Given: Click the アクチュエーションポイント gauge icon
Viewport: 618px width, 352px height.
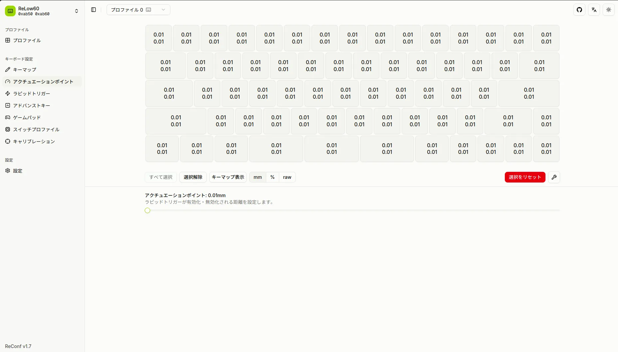Looking at the screenshot, I should pos(8,81).
